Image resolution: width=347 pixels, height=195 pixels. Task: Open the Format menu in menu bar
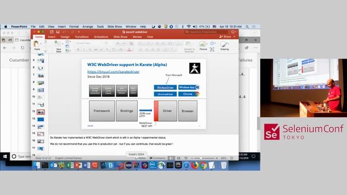[x=74, y=27]
